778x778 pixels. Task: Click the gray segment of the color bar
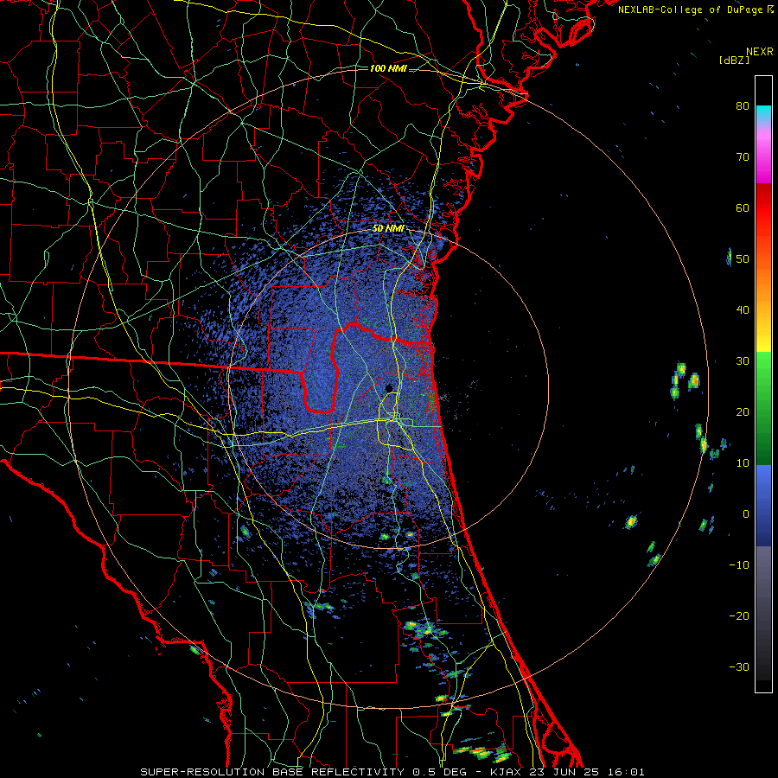[x=763, y=613]
